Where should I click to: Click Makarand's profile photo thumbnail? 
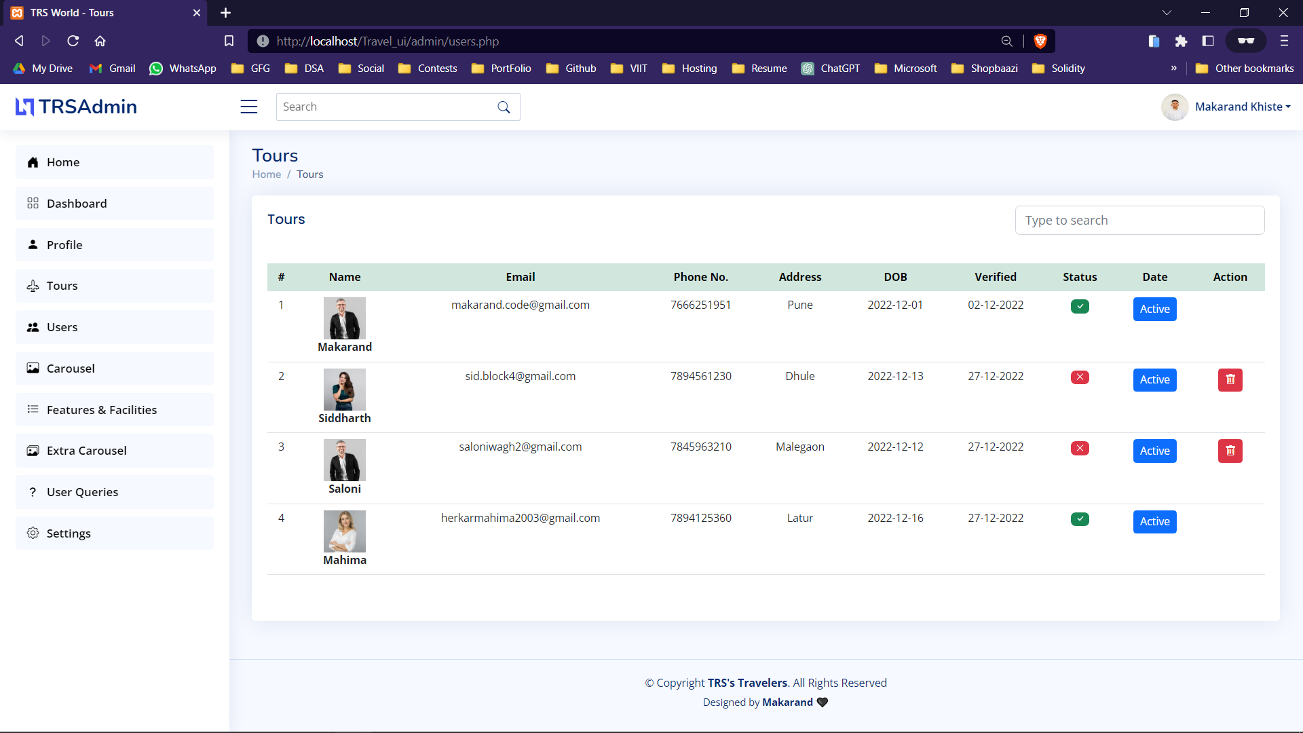coord(345,318)
